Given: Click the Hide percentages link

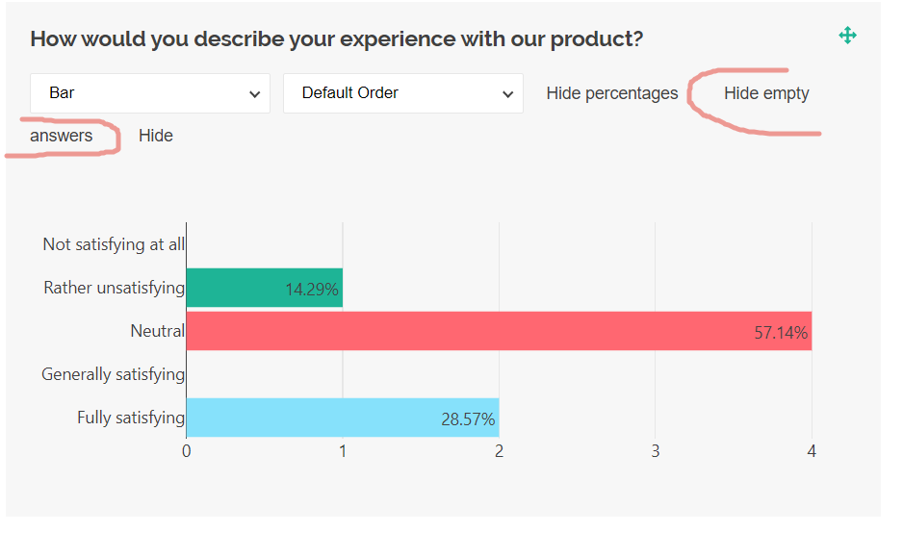Looking at the screenshot, I should pyautogui.click(x=611, y=93).
